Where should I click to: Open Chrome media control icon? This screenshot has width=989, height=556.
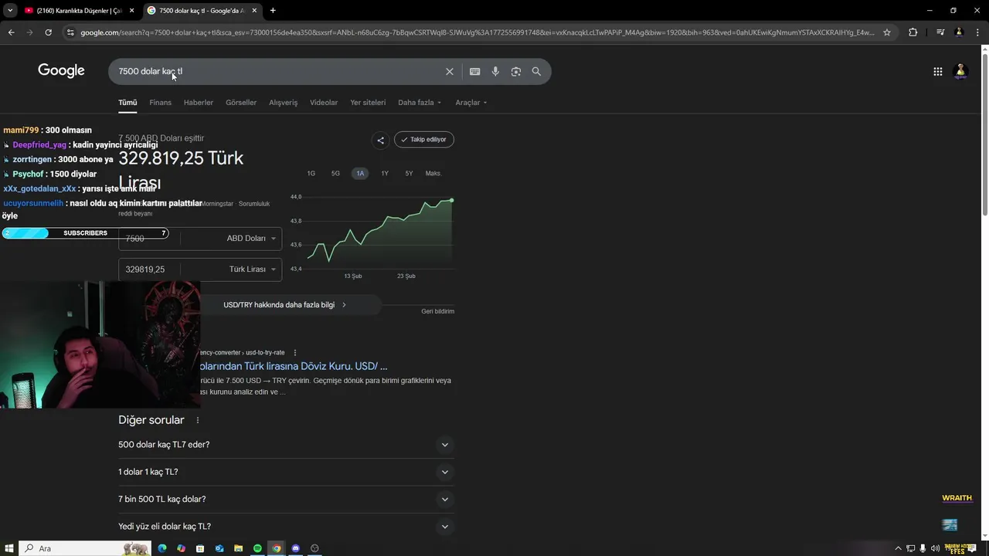940,32
